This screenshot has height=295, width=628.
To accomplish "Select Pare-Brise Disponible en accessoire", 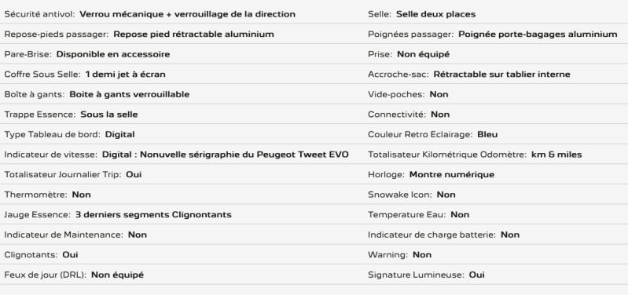I will point(87,54).
